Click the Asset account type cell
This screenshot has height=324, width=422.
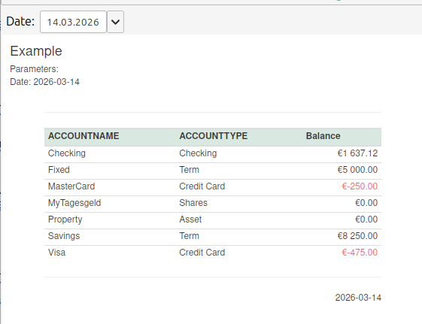click(x=190, y=220)
